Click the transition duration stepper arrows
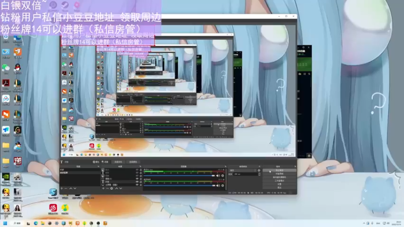This screenshot has width=404, height=227. [x=260, y=174]
